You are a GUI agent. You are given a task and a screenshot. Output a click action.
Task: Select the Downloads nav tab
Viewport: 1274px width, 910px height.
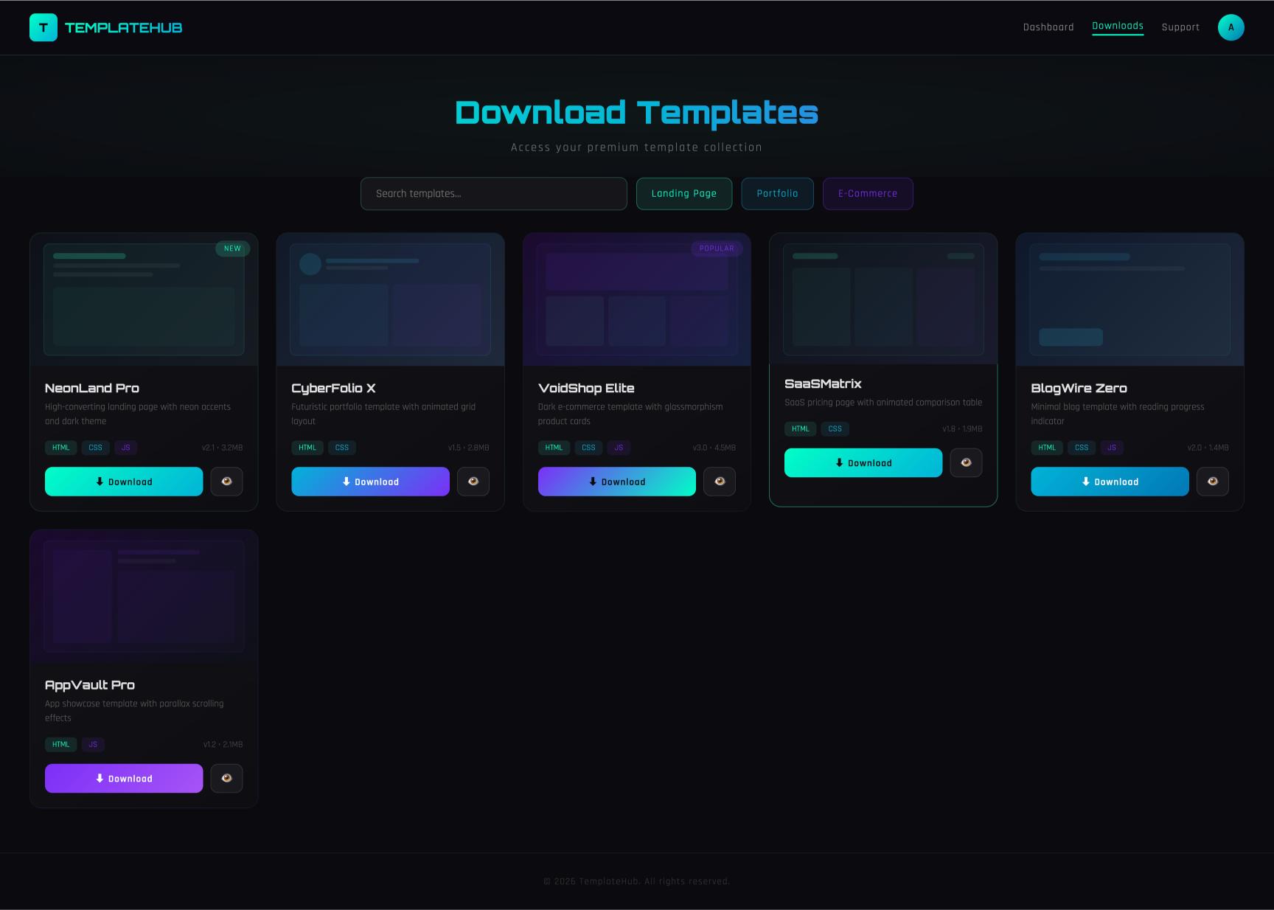pos(1117,27)
